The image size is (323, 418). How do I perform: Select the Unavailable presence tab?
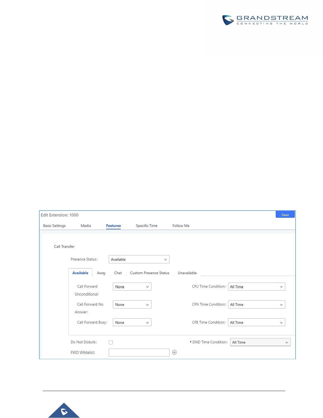(x=187, y=273)
